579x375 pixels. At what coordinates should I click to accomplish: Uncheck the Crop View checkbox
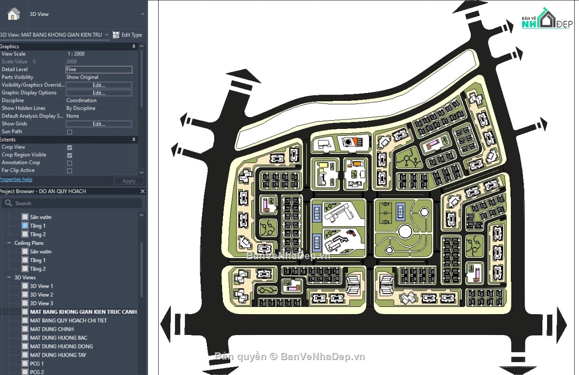click(69, 147)
